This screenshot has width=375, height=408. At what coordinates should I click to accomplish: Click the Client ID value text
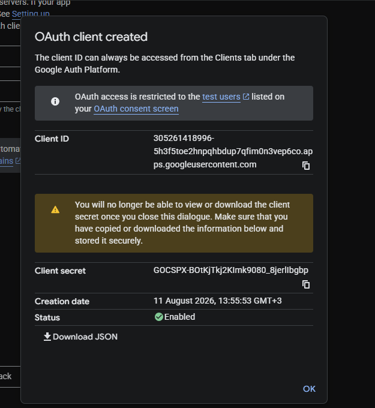[x=233, y=151]
